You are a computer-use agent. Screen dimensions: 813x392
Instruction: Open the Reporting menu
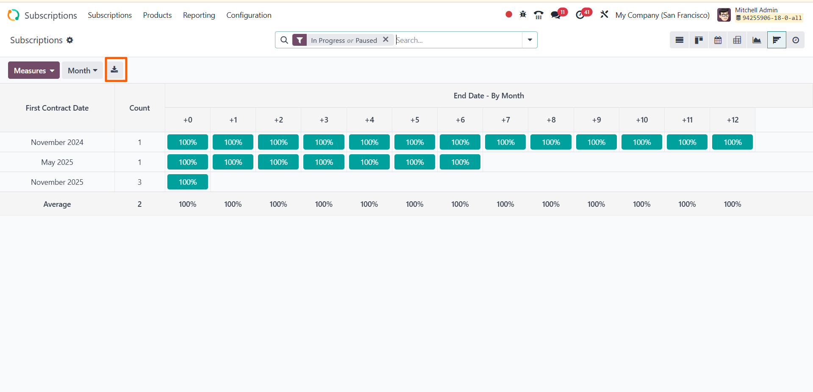199,15
